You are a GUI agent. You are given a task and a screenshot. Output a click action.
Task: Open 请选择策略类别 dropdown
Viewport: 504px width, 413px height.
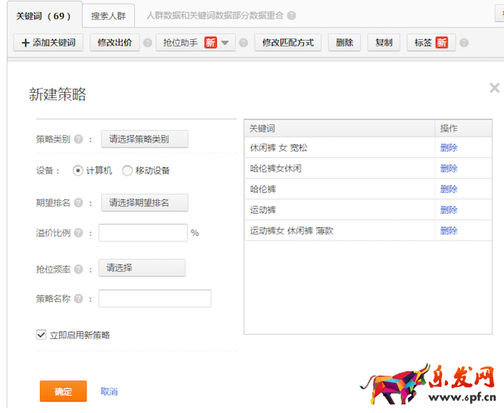(x=144, y=139)
